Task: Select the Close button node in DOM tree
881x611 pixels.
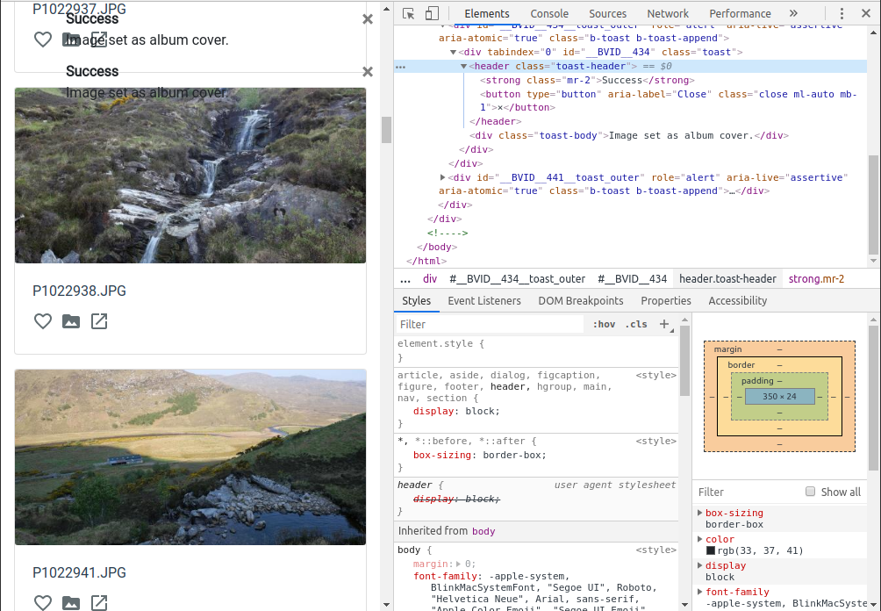Action: (x=668, y=101)
